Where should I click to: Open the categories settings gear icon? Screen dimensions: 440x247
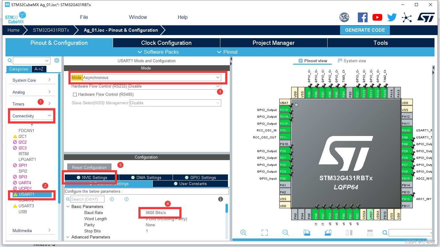click(57, 60)
